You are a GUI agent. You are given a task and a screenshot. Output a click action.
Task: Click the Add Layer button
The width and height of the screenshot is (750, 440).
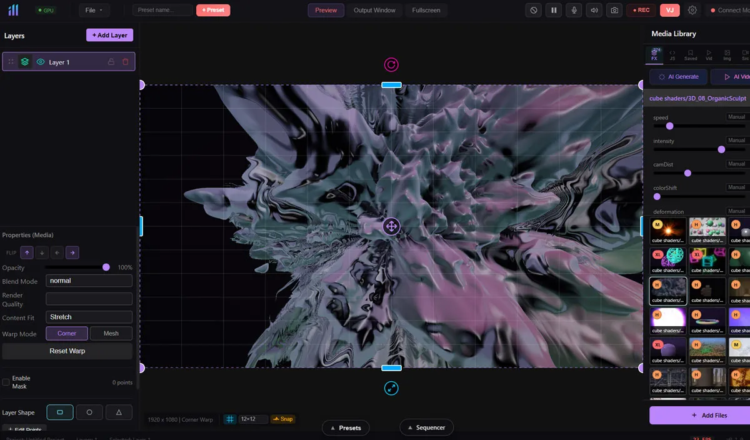[109, 35]
